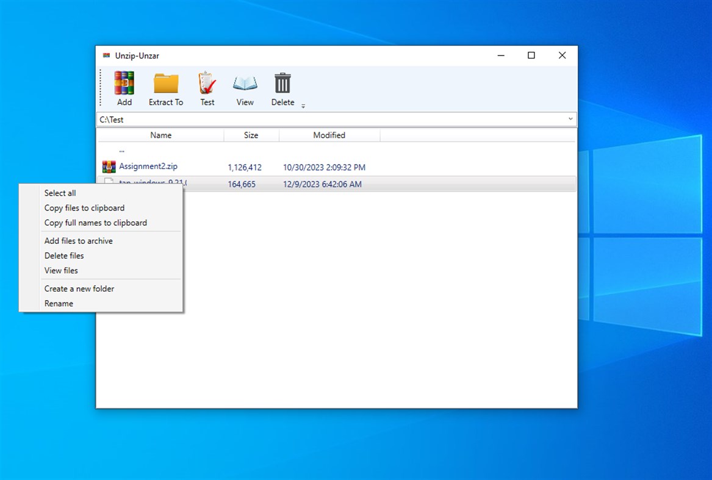Click the size value 1,126,412

pyautogui.click(x=245, y=167)
